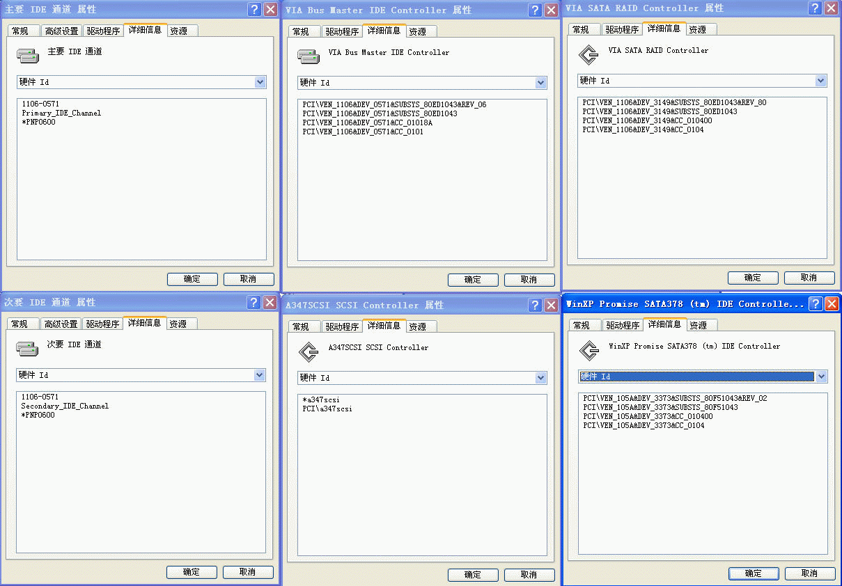Viewport: 842px width, 586px height.
Task: Open 高级设置 tab in 主要 IDE 通道 window
Action: point(61,31)
